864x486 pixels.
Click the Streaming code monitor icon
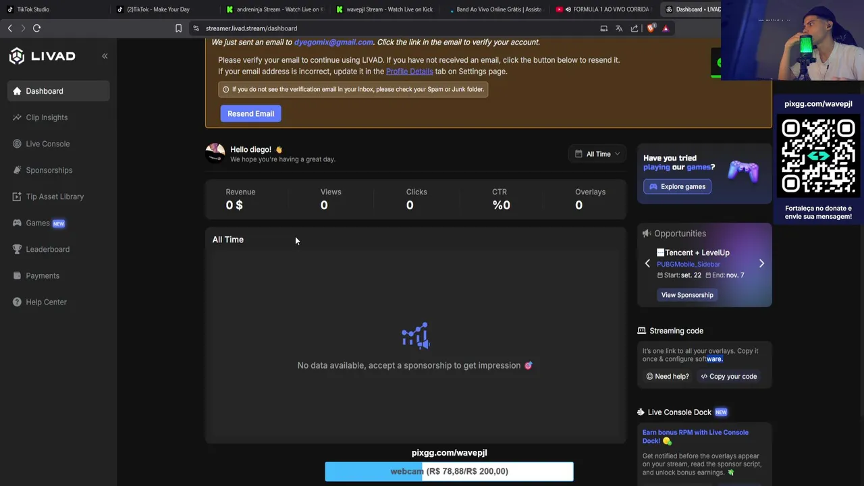click(x=641, y=331)
